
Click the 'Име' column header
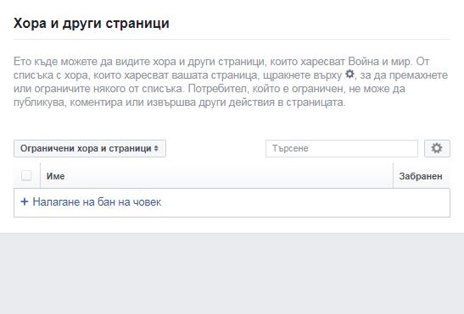point(55,176)
